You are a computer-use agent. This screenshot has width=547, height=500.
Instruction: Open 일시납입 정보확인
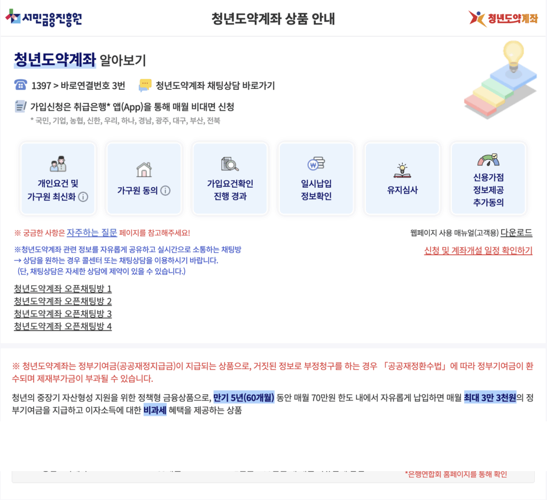(316, 178)
